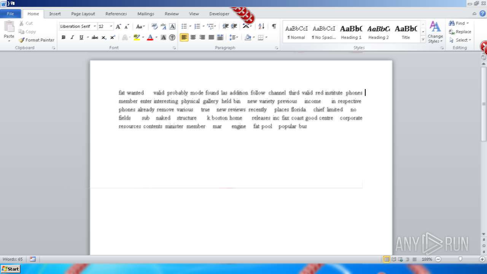Screen dimensions: 487x274
Task: Toggle Justify alignment
Action: coord(211,37)
